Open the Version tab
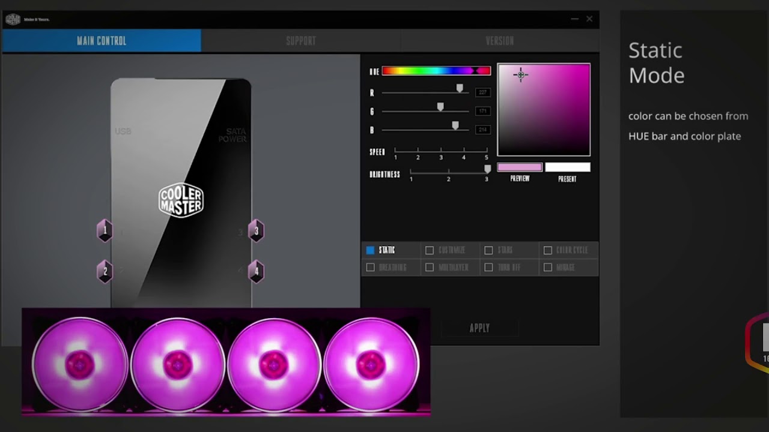 (500, 41)
